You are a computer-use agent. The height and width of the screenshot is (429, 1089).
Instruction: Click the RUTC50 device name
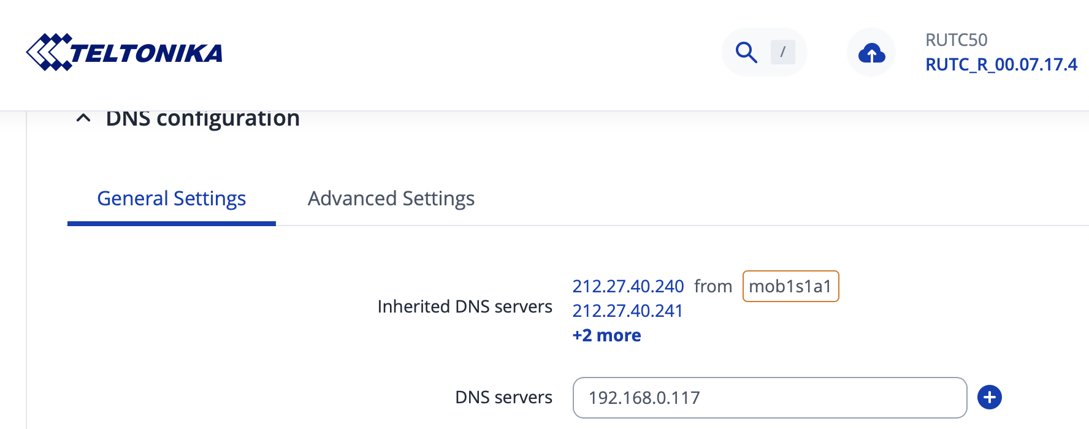tap(956, 40)
